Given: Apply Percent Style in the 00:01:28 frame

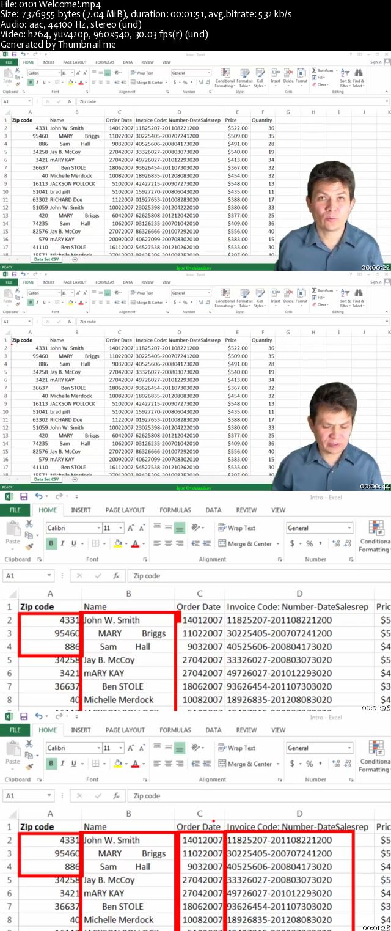Looking at the screenshot, I should click(x=310, y=764).
